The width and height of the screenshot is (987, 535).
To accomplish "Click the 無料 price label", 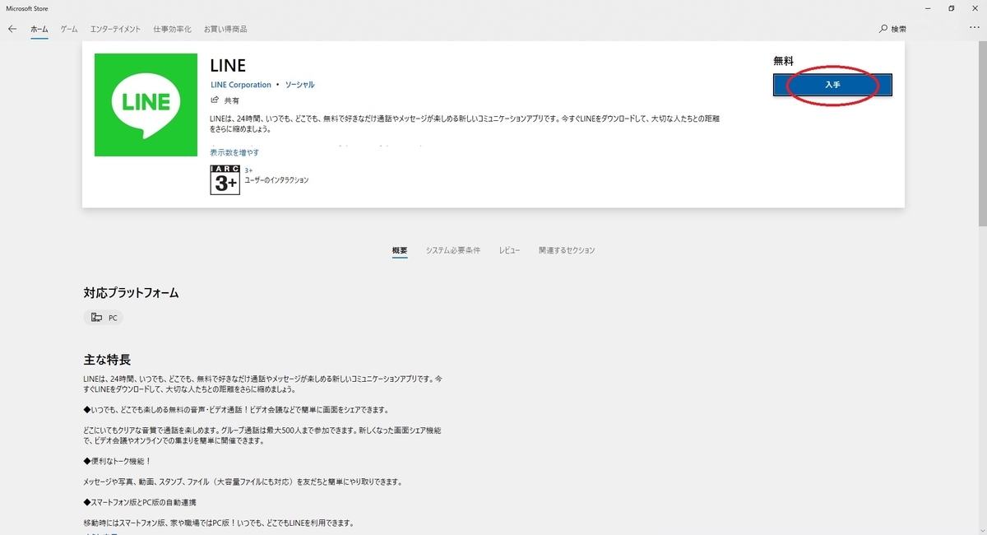I will click(x=783, y=61).
